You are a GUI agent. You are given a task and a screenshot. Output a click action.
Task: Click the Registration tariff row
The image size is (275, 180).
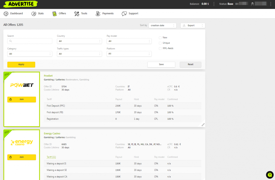(122, 119)
